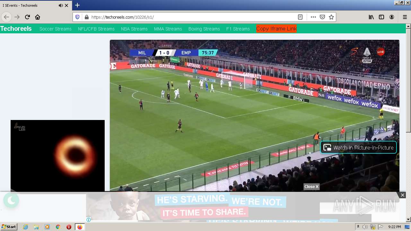This screenshot has height=231, width=411.
Task: Bookmark this page with star icon
Action: [331, 17]
